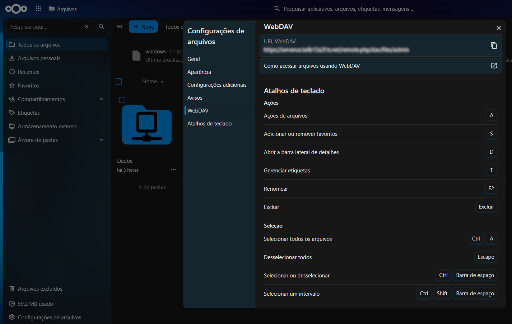Open Armazenamento externo
Viewport: 512px width, 324px height.
pyautogui.click(x=47, y=126)
